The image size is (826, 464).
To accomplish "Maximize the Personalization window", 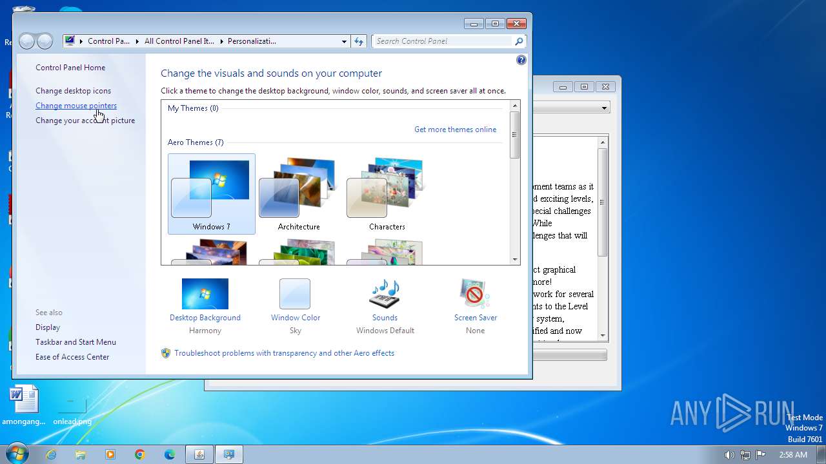I will 495,24.
